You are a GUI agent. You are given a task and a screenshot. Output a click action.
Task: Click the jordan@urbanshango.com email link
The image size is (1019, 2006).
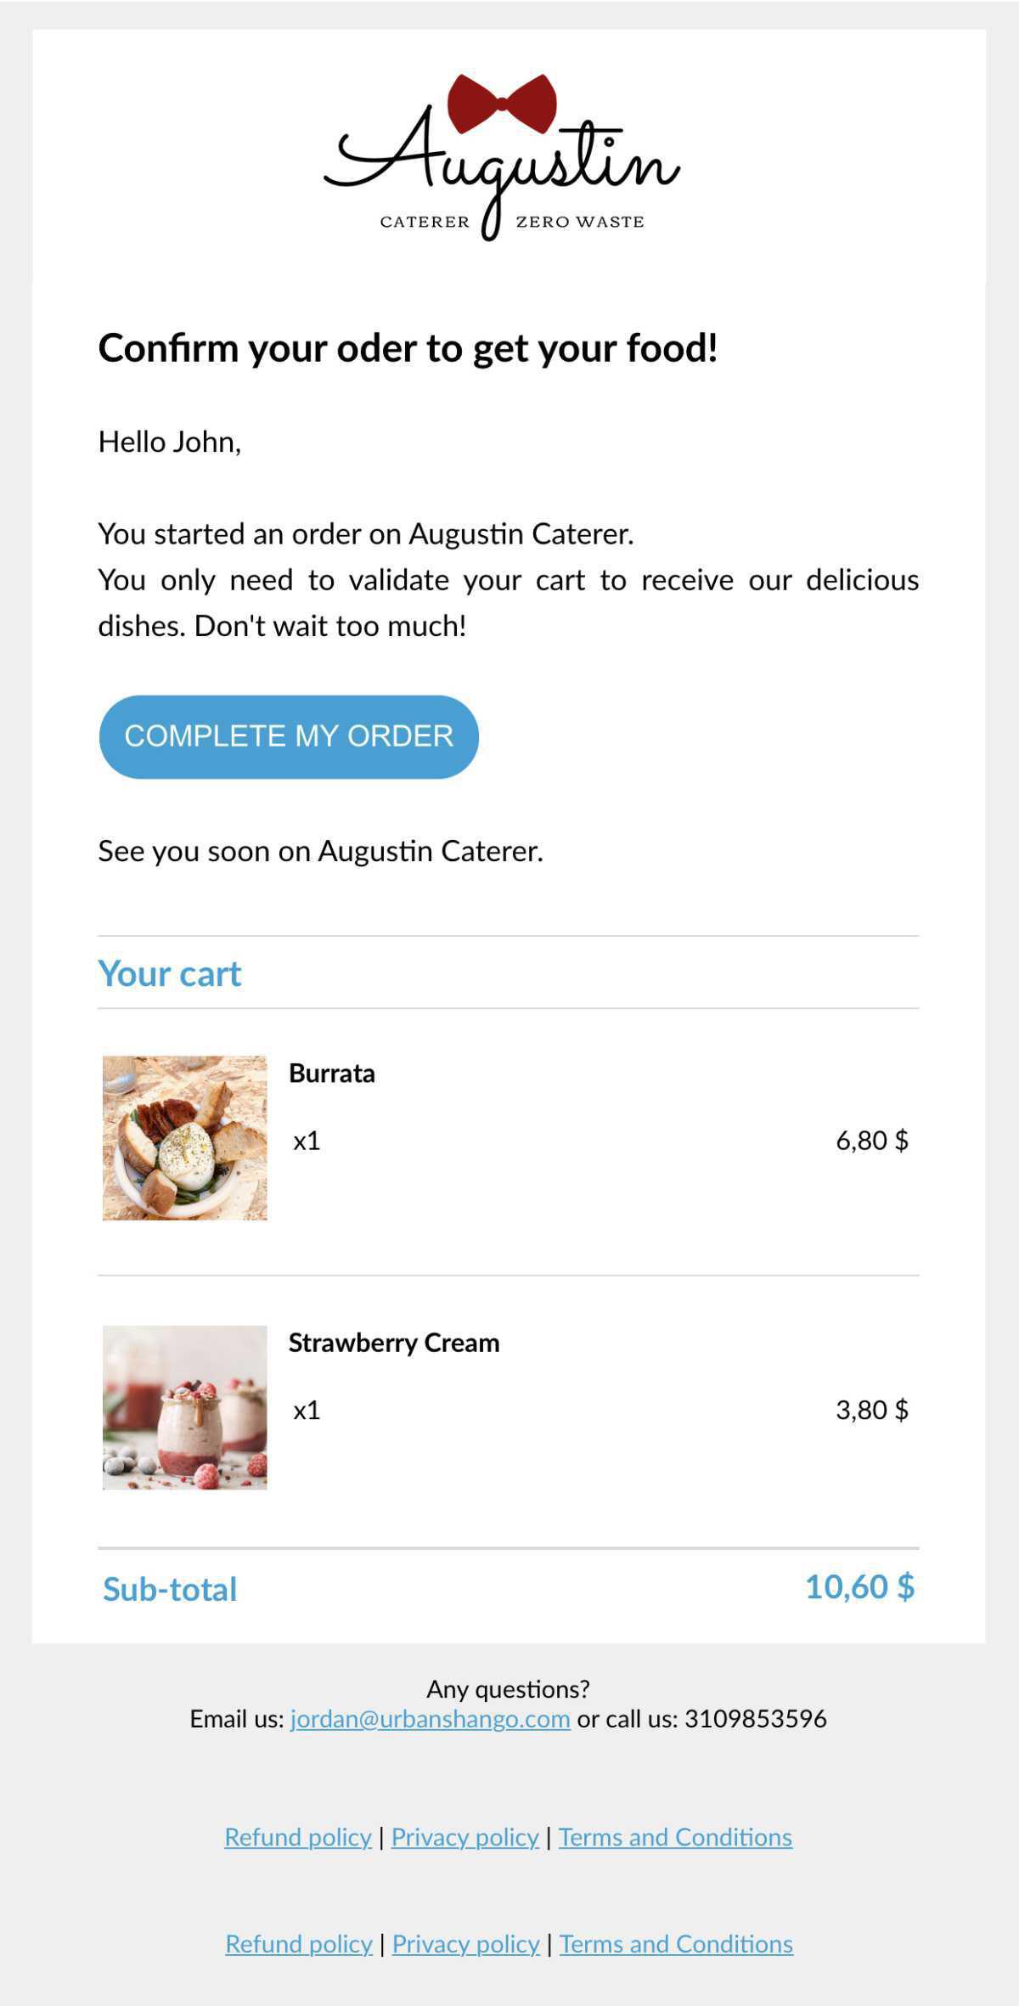point(430,1719)
